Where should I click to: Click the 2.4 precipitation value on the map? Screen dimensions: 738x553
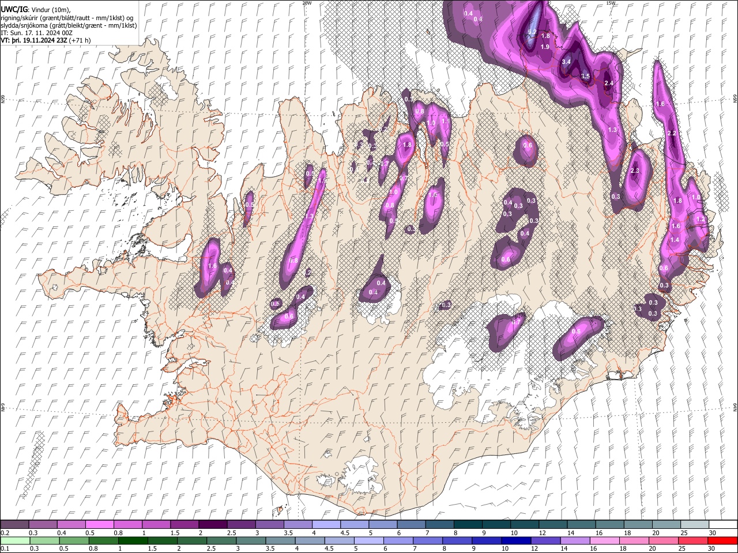[x=608, y=84]
